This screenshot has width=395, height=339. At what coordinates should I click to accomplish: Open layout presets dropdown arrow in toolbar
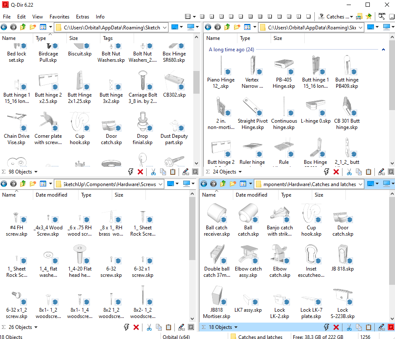click(194, 17)
